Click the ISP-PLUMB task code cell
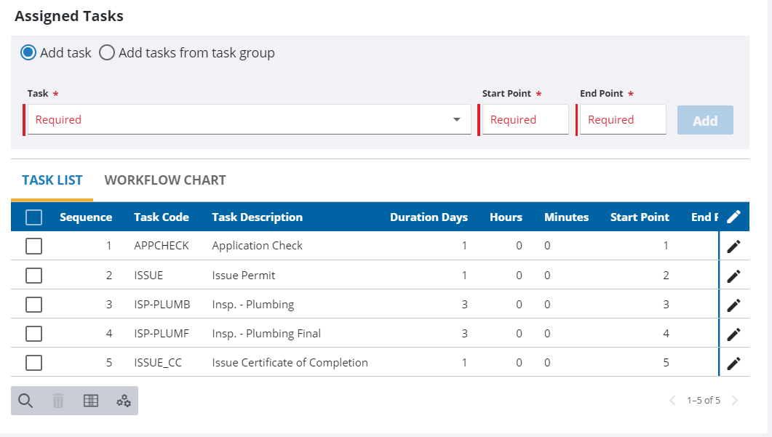772x437 pixels. (162, 305)
